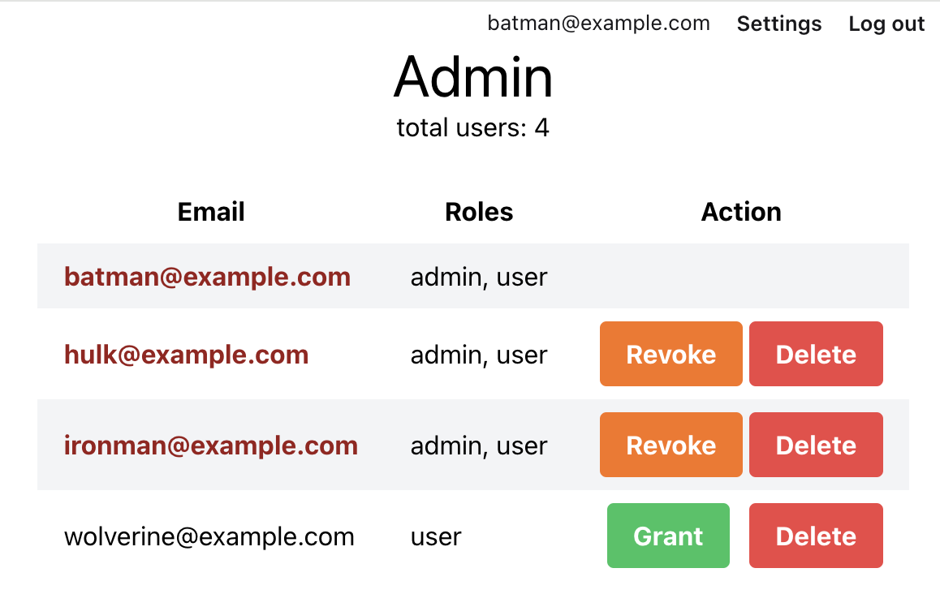940x607 pixels.
Task: Click batman@example.com account in header
Action: point(598,24)
